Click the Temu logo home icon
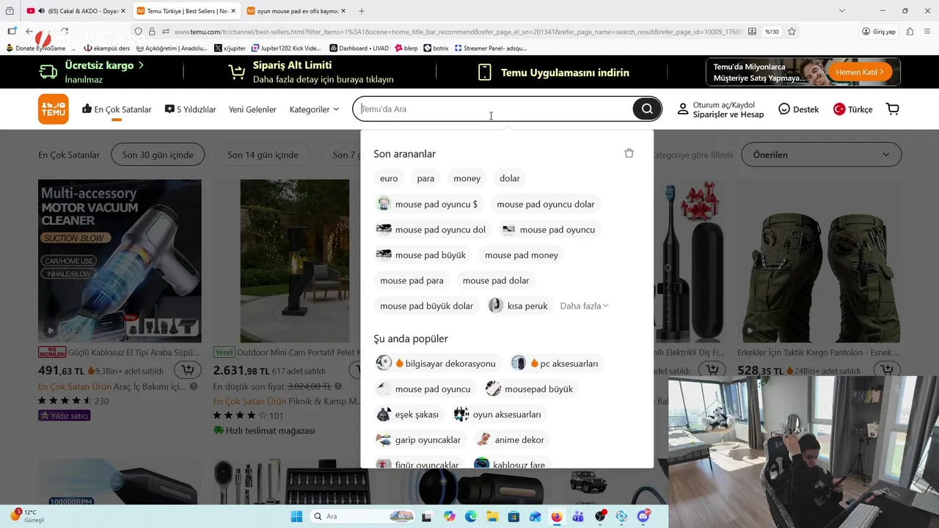The width and height of the screenshot is (939, 528). [x=54, y=109]
